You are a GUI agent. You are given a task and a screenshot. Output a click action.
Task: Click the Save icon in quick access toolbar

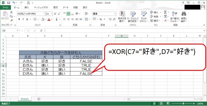pos(9,3)
